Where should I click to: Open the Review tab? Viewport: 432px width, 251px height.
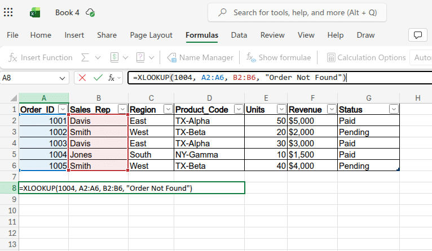pos(272,35)
